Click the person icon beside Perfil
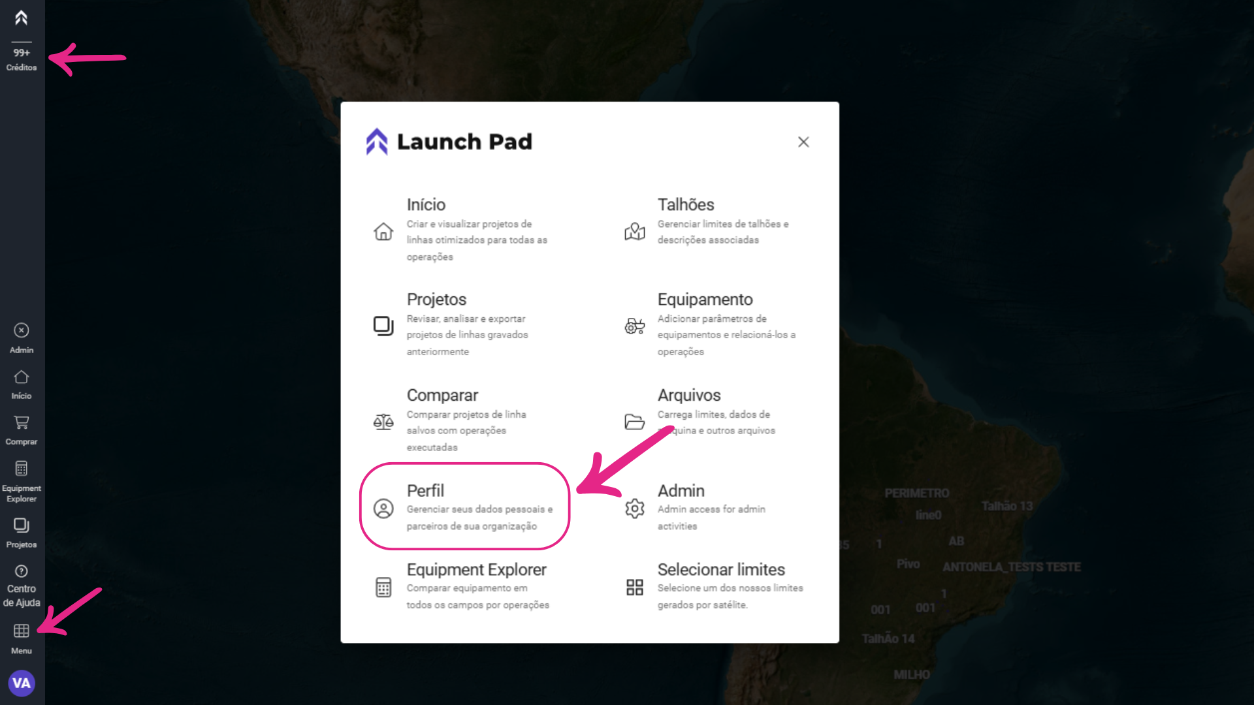 (383, 509)
